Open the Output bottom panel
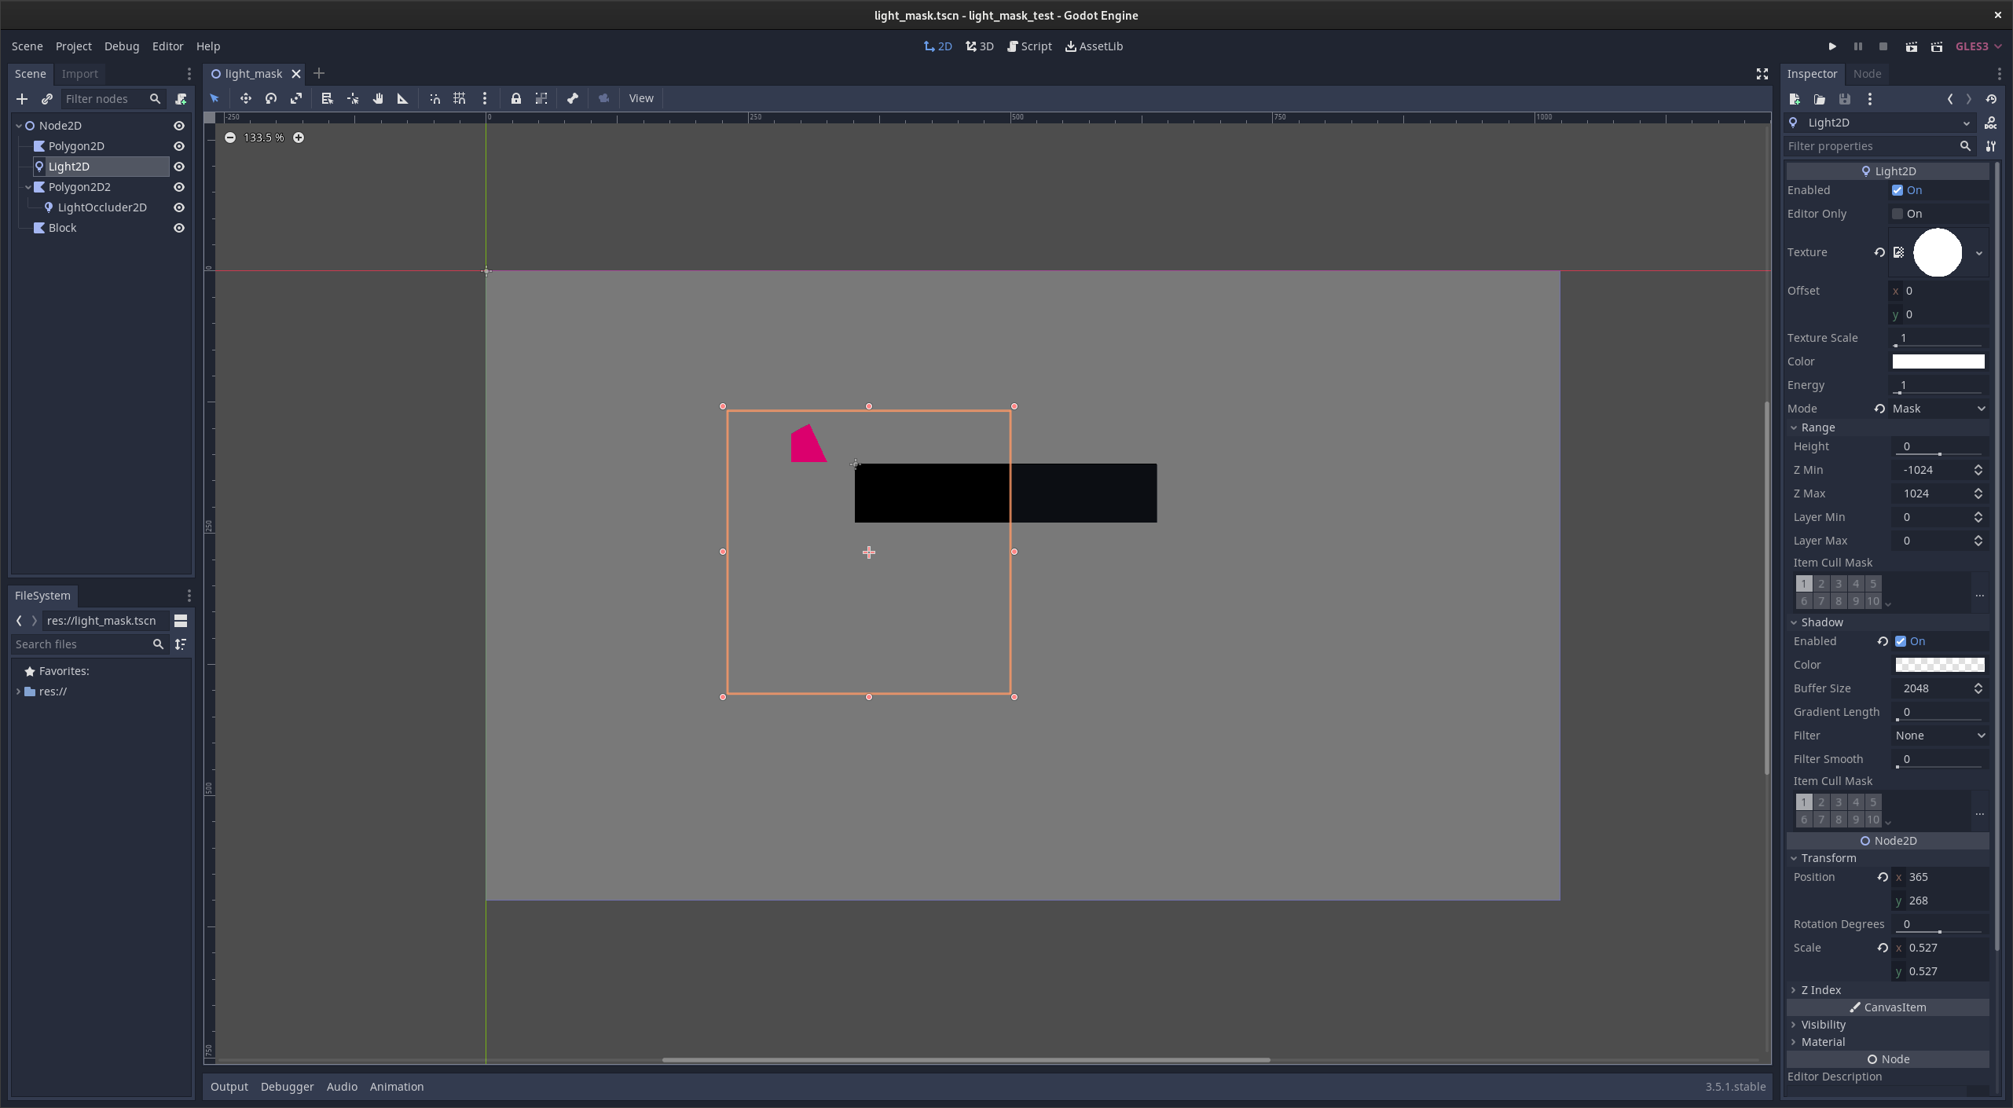 pos(229,1087)
